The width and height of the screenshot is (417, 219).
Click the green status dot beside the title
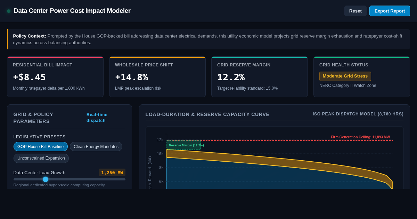pyautogui.click(x=9, y=11)
